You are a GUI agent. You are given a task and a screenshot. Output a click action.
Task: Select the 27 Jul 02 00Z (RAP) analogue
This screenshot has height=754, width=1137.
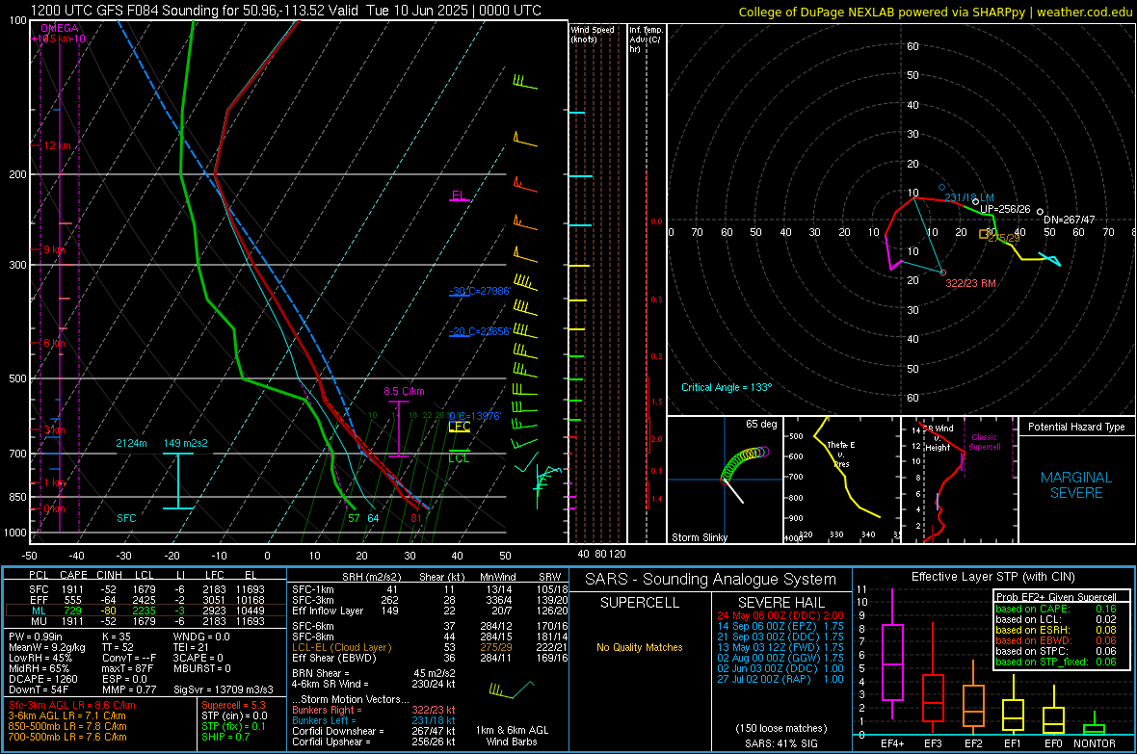click(780, 679)
